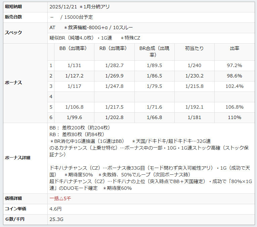Click the BR value 1/71.6
The height and width of the screenshot is (227, 257).
(154, 107)
